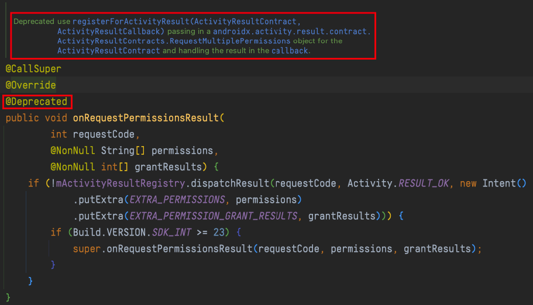Click the dispatchResult method call
Image resolution: width=533 pixels, height=305 pixels.
(x=230, y=183)
